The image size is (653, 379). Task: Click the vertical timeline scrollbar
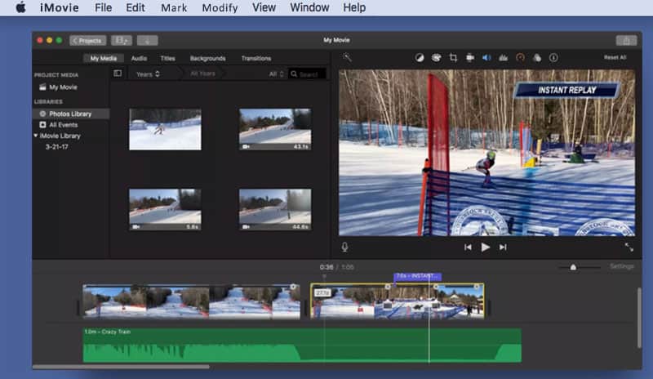click(x=639, y=318)
